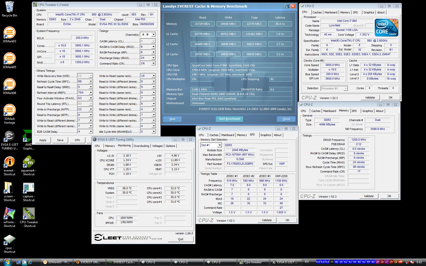The height and width of the screenshot is (266, 426).
Task: Open the Recycle Bin desktop icon
Action: [x=9, y=9]
